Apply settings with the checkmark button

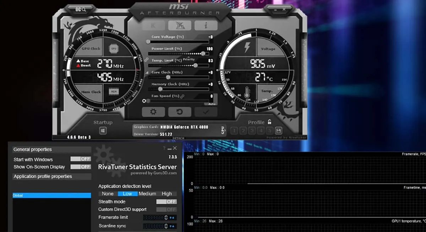[x=206, y=112]
